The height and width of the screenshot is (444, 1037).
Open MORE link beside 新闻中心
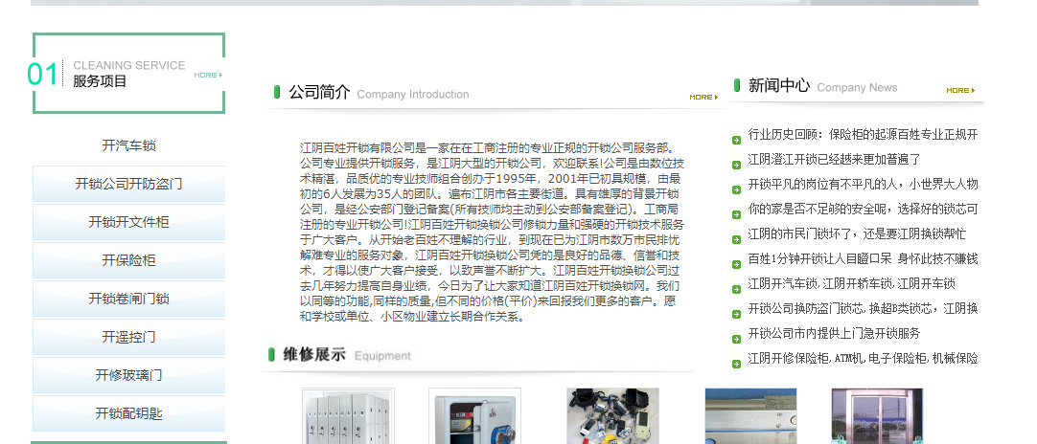(x=959, y=91)
